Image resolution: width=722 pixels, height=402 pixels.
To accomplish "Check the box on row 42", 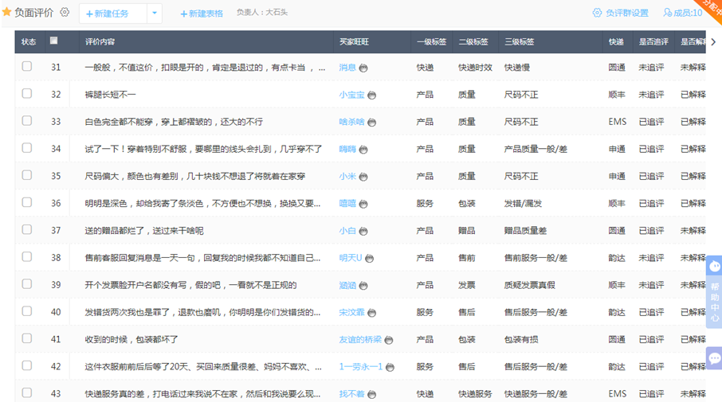I will point(27,366).
